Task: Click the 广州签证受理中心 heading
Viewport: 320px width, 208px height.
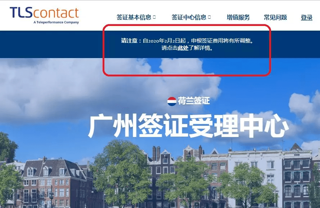Action: click(x=188, y=127)
